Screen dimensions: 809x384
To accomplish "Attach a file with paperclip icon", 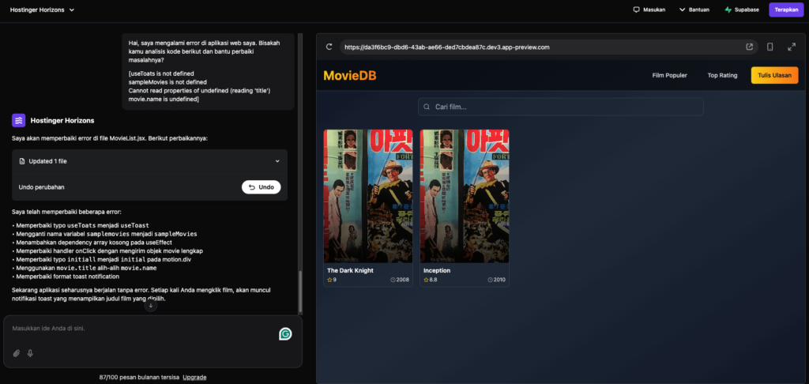I will 17,353.
